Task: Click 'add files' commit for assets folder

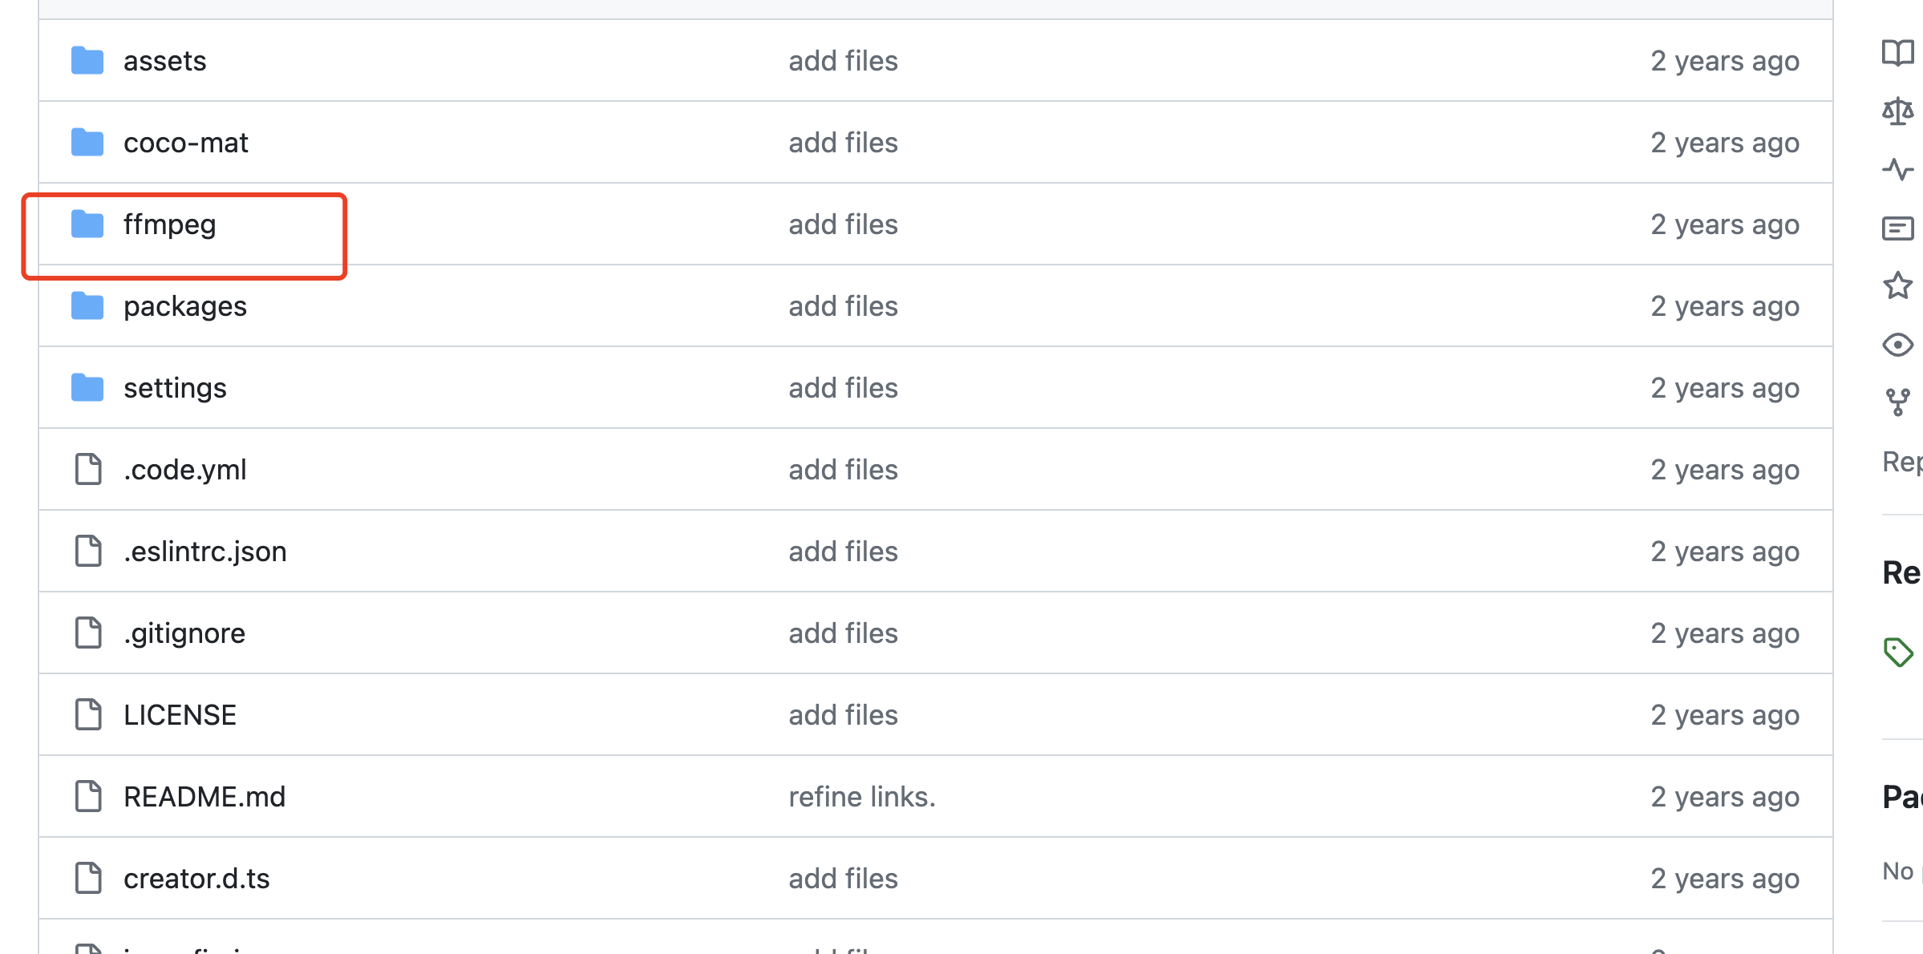Action: [x=843, y=61]
